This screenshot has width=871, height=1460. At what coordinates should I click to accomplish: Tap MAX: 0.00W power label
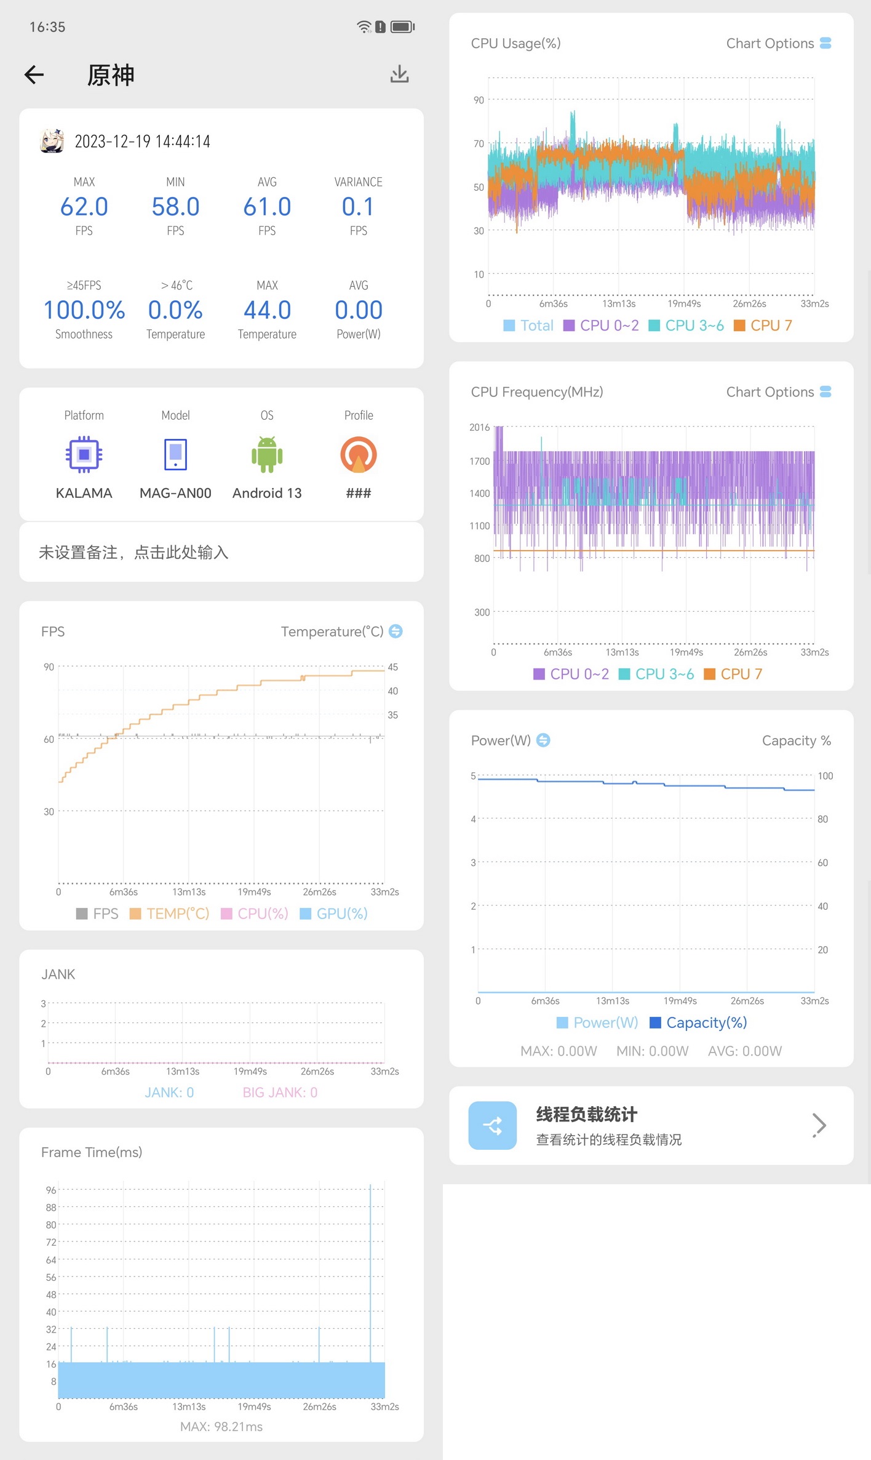pyautogui.click(x=559, y=1051)
